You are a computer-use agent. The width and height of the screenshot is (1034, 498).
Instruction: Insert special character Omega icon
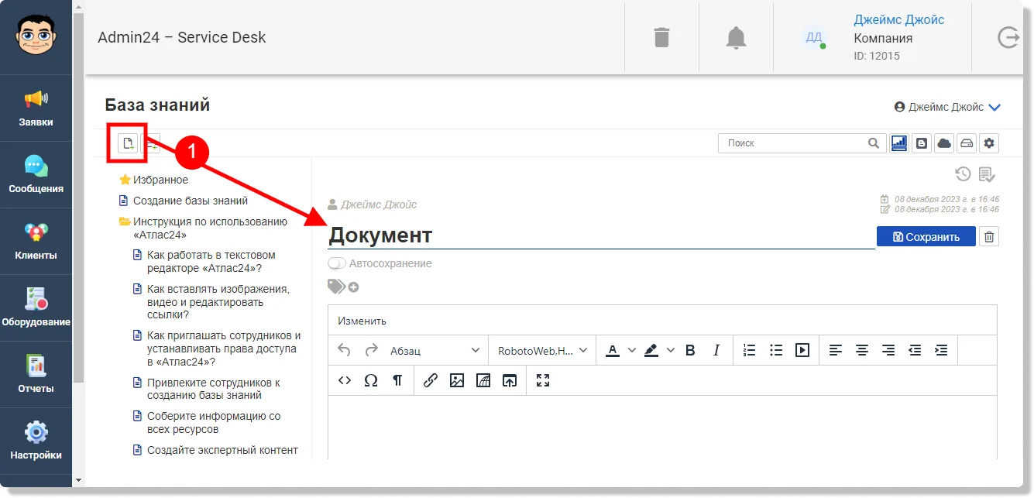371,380
